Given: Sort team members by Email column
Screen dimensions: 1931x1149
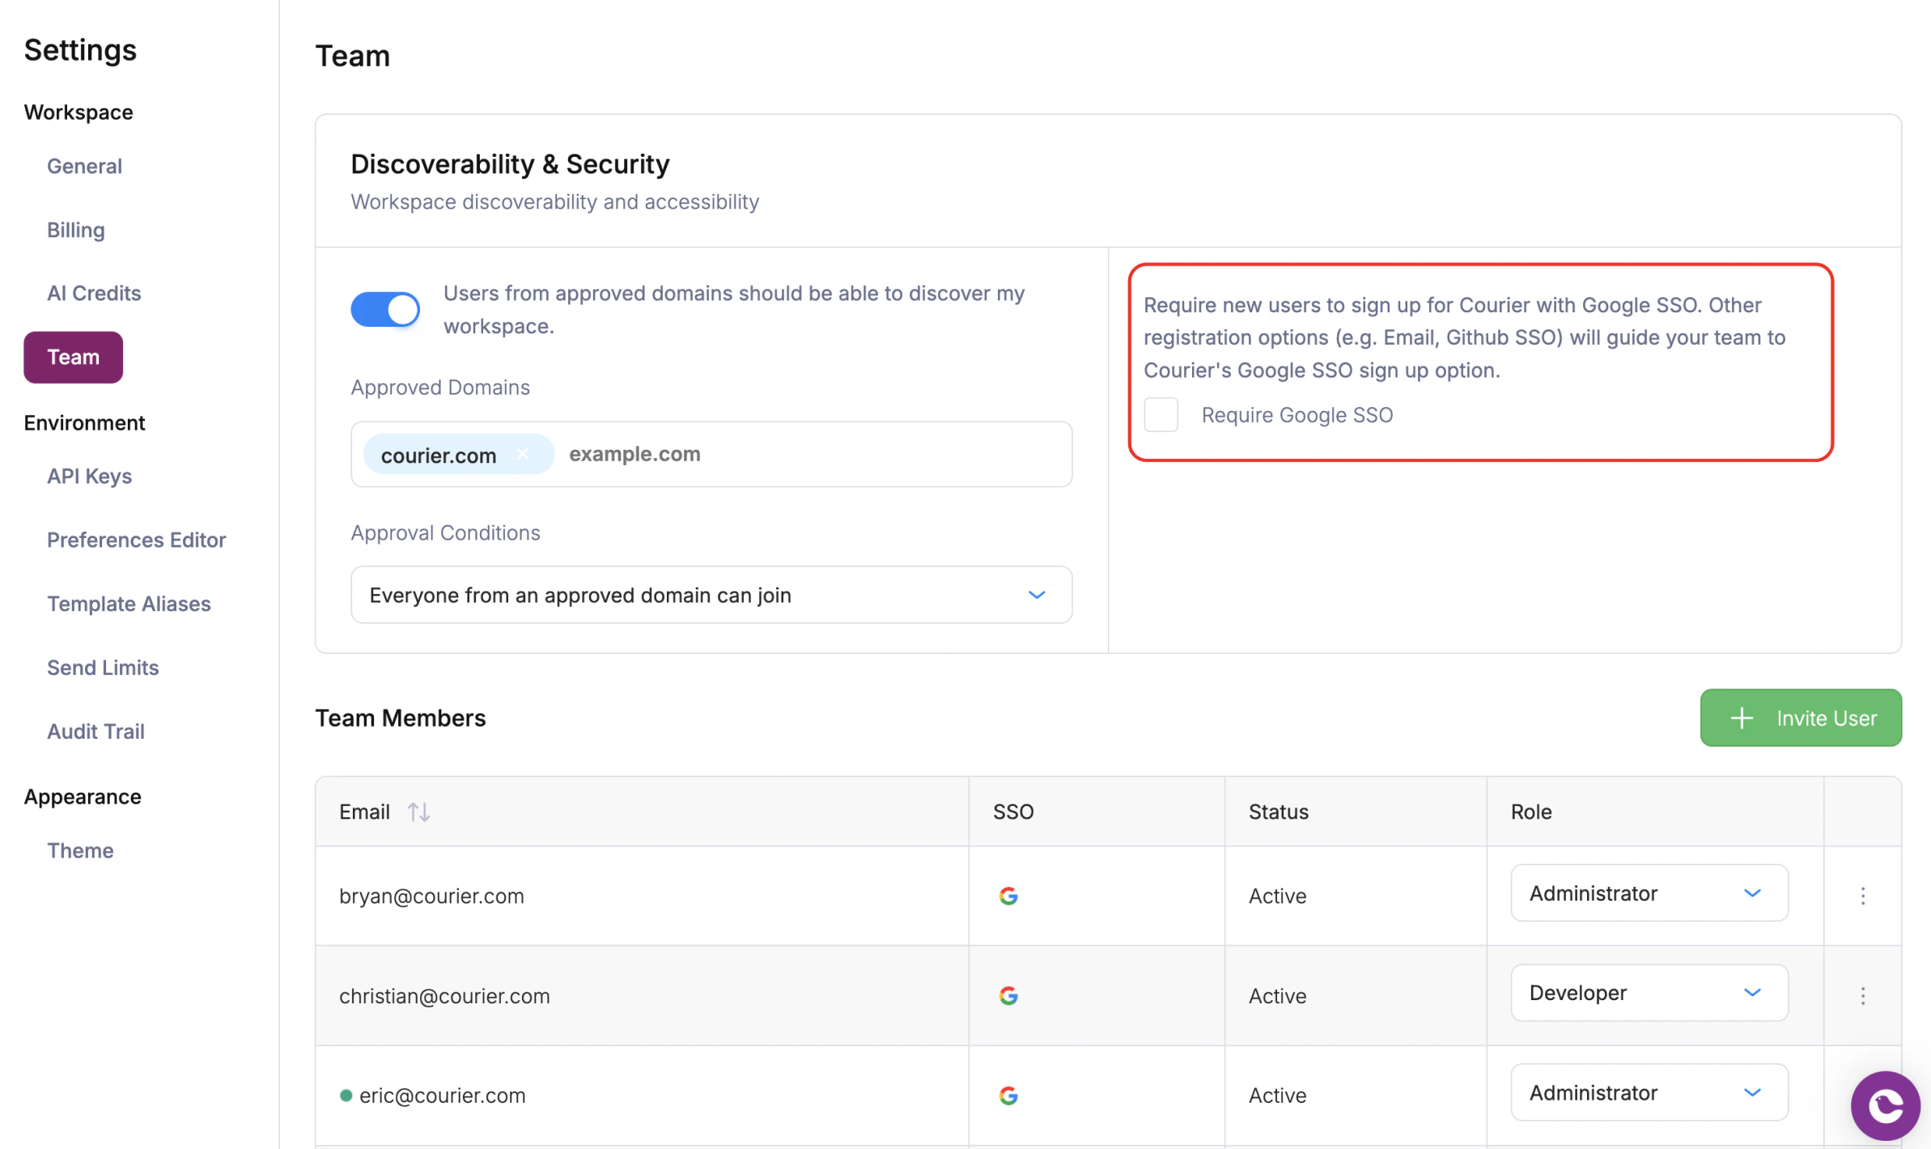Looking at the screenshot, I should 419,812.
